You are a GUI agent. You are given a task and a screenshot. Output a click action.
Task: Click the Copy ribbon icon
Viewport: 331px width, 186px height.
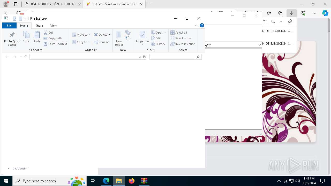pos(26,35)
